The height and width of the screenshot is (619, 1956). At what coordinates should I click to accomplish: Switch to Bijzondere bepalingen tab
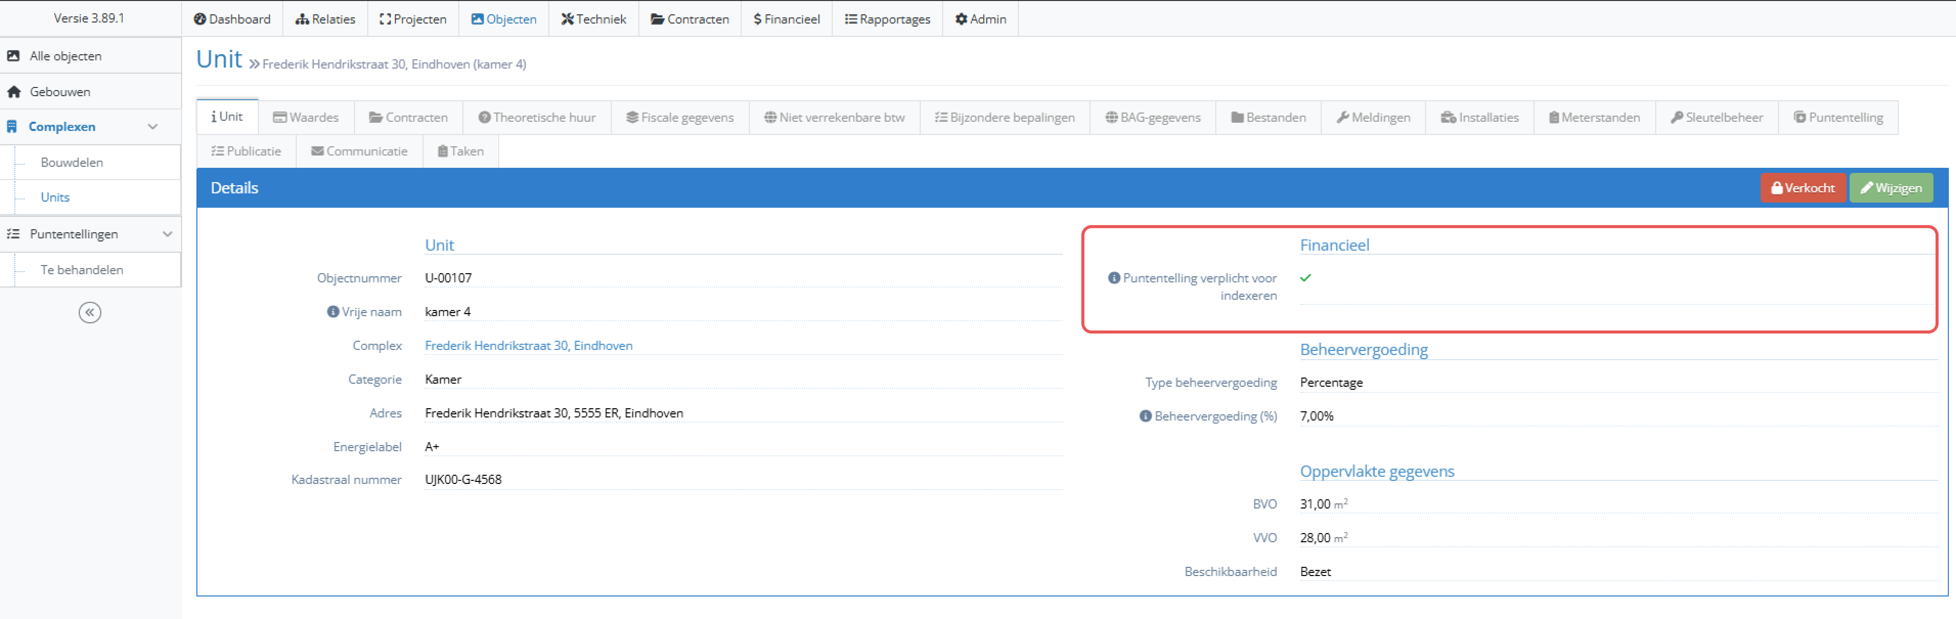[x=1005, y=117]
